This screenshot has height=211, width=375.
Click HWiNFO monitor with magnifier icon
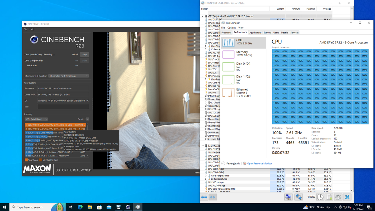[288, 197]
